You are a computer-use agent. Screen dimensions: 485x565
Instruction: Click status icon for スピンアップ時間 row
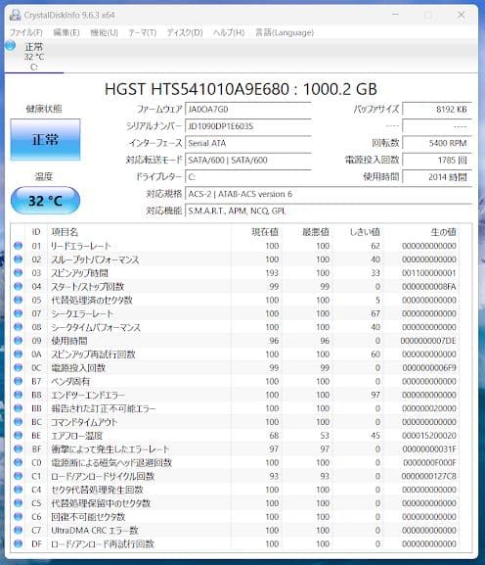point(18,273)
